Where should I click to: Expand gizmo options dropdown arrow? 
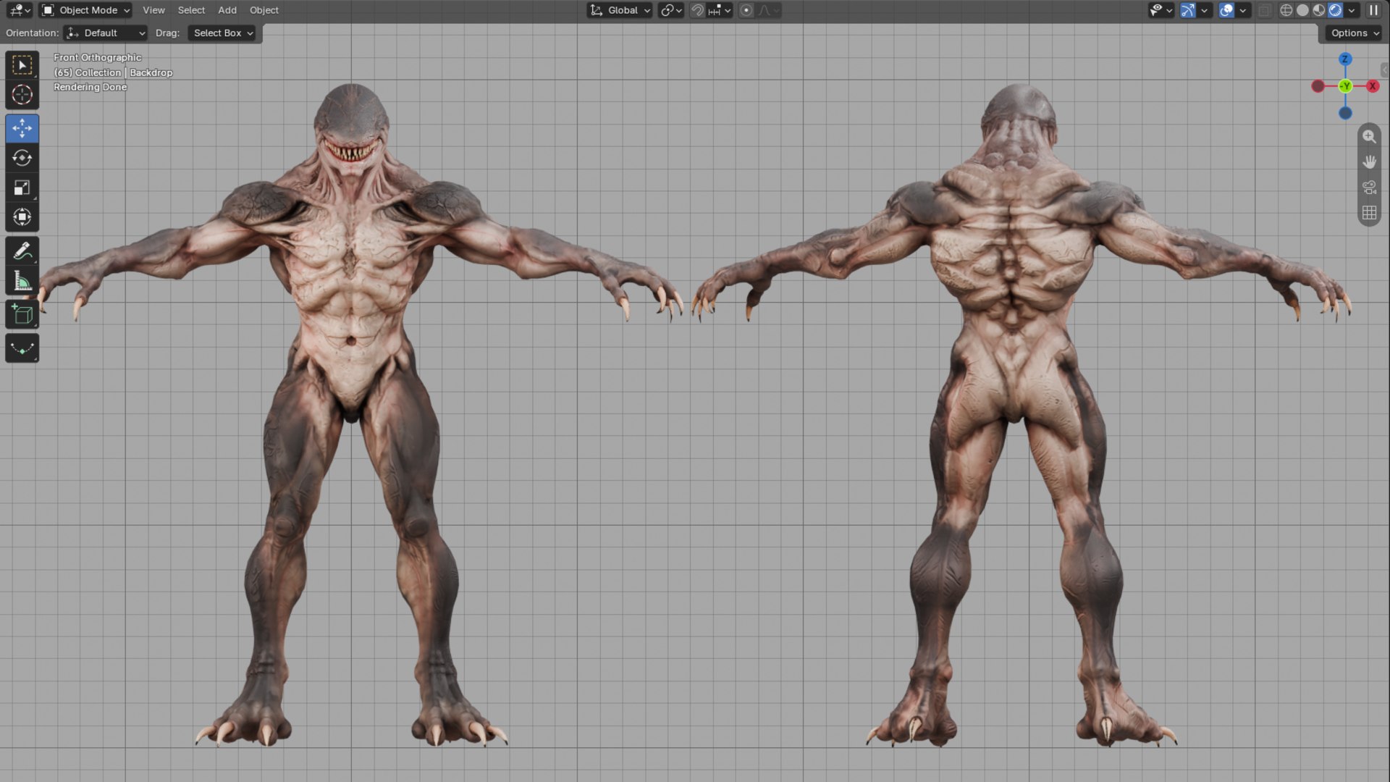(x=1205, y=10)
